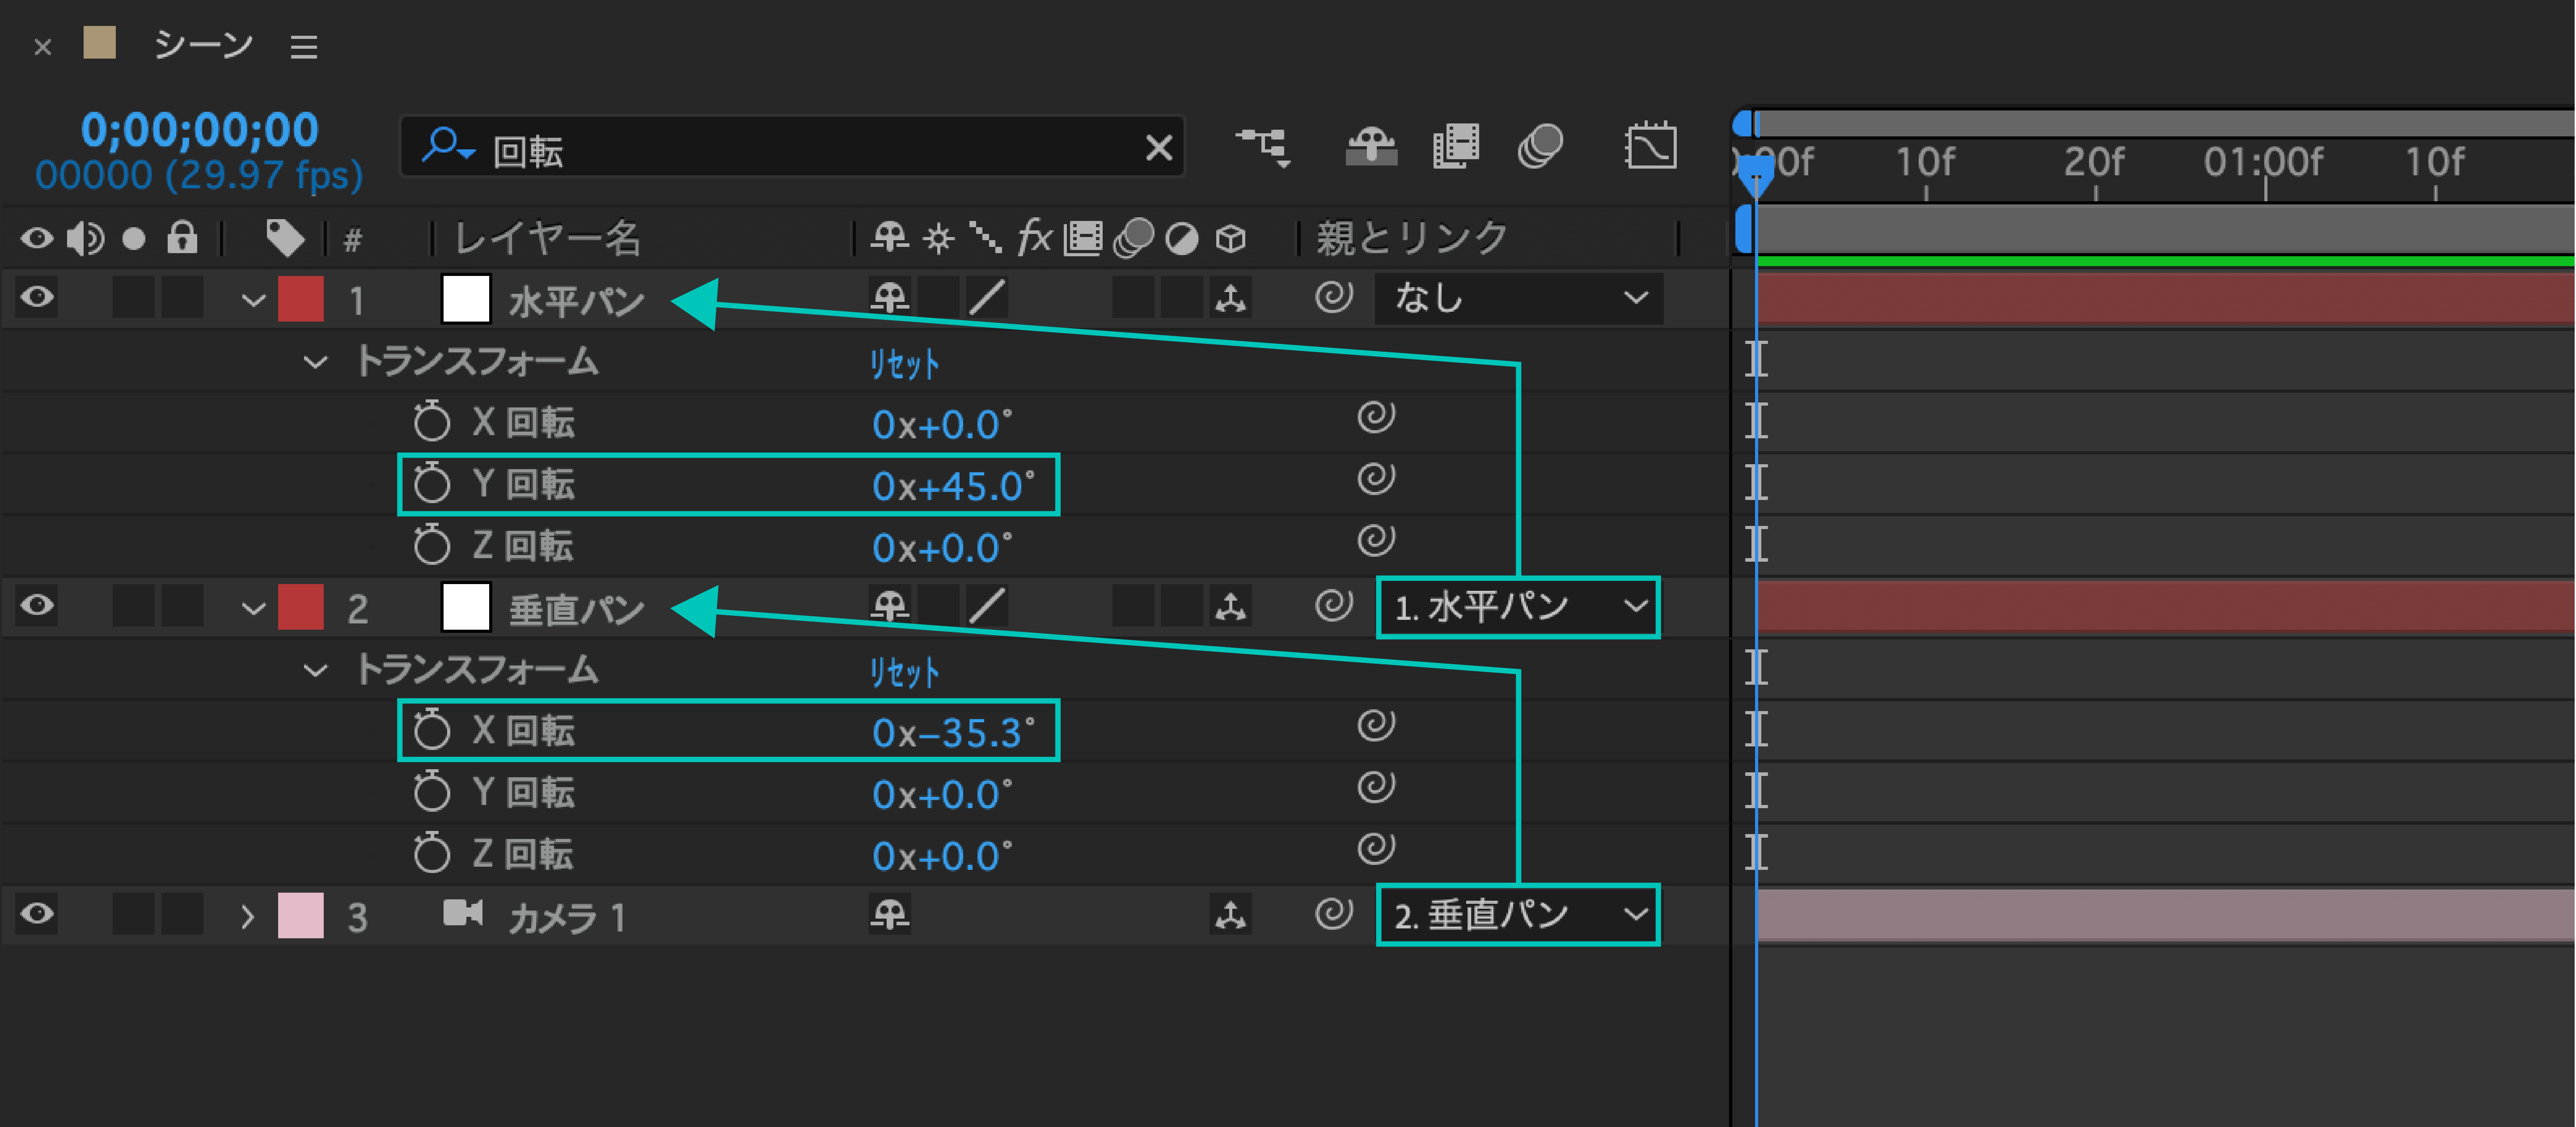Lock the カメラ 1 layer
Image resolution: width=2576 pixels, height=1127 pixels.
click(182, 914)
